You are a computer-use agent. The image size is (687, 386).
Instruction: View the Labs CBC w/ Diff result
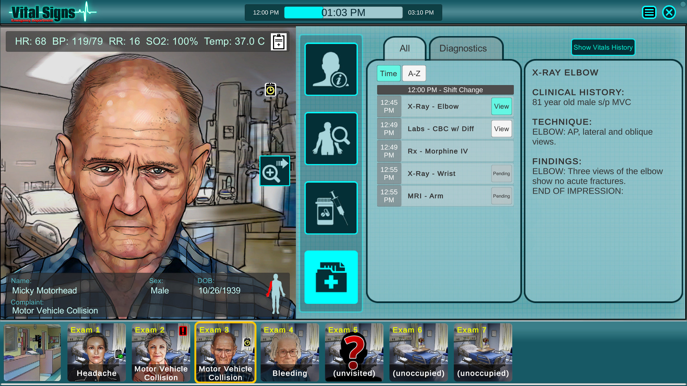click(501, 129)
